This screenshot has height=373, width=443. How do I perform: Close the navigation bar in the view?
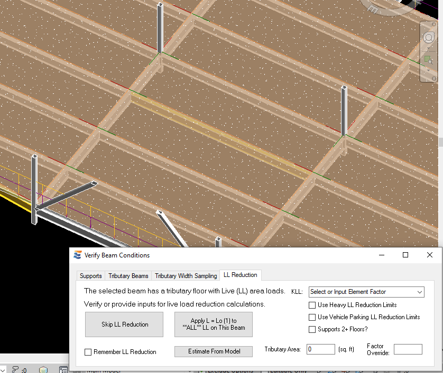coord(434,24)
